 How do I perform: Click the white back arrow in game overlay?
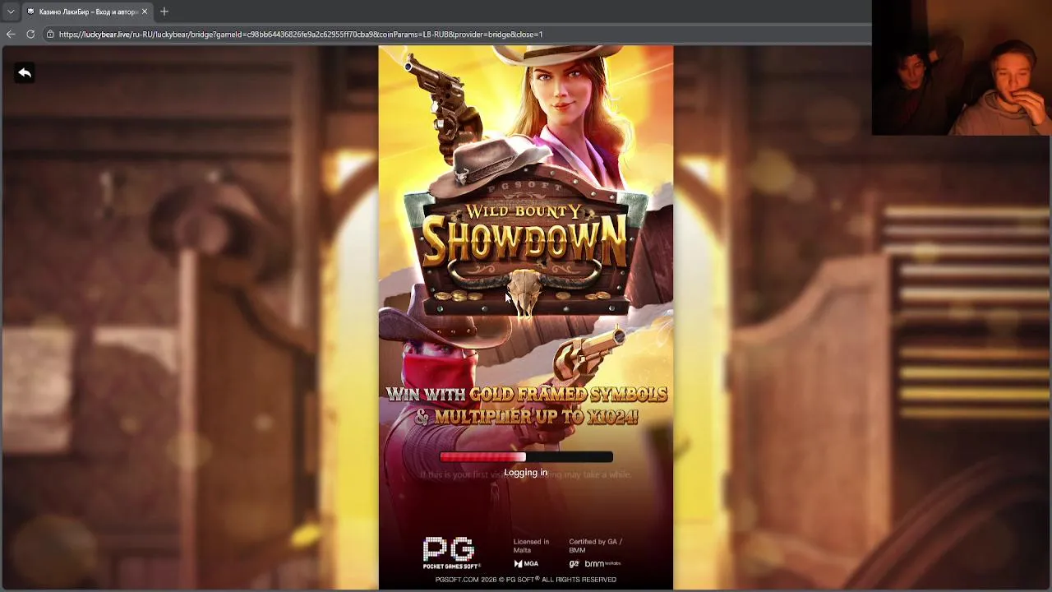point(25,73)
